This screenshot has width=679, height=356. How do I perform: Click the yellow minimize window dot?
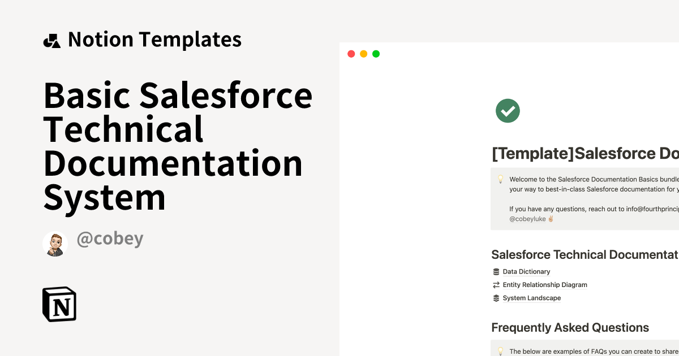[364, 54]
